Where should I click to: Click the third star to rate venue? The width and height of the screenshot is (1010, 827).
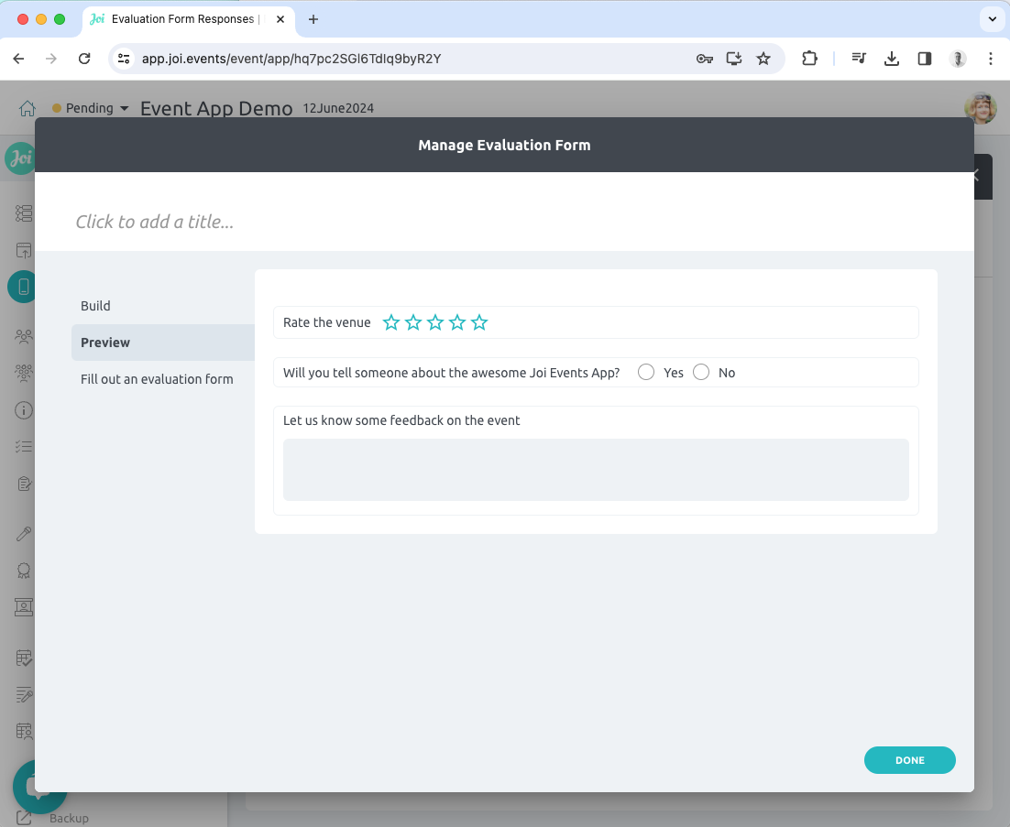pos(435,322)
